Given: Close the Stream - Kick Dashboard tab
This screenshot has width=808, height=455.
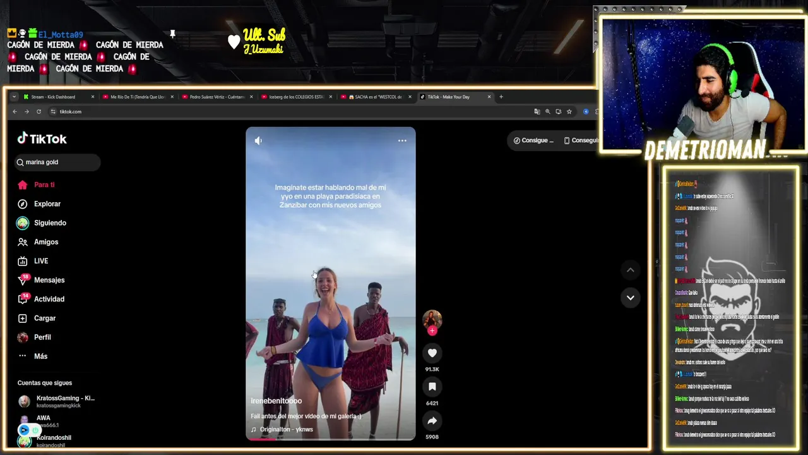Looking at the screenshot, I should tap(93, 97).
